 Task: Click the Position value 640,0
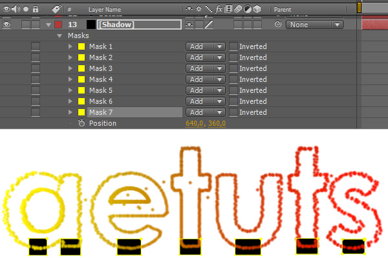pos(195,123)
